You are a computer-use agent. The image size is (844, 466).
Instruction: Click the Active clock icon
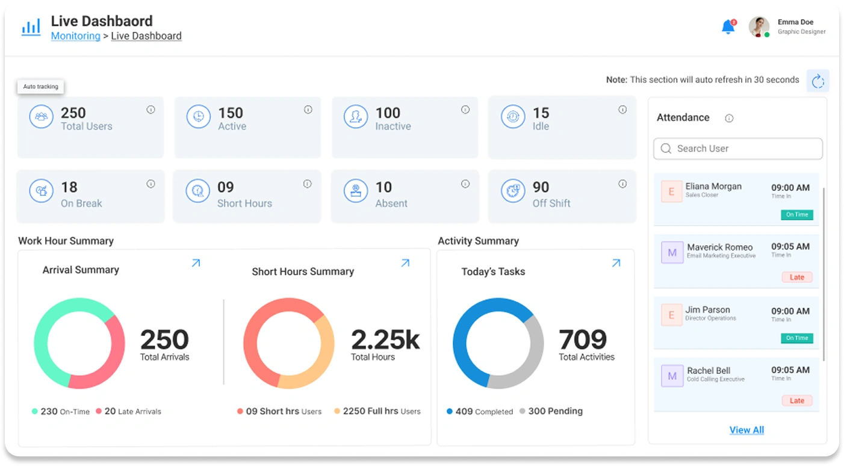pos(198,116)
